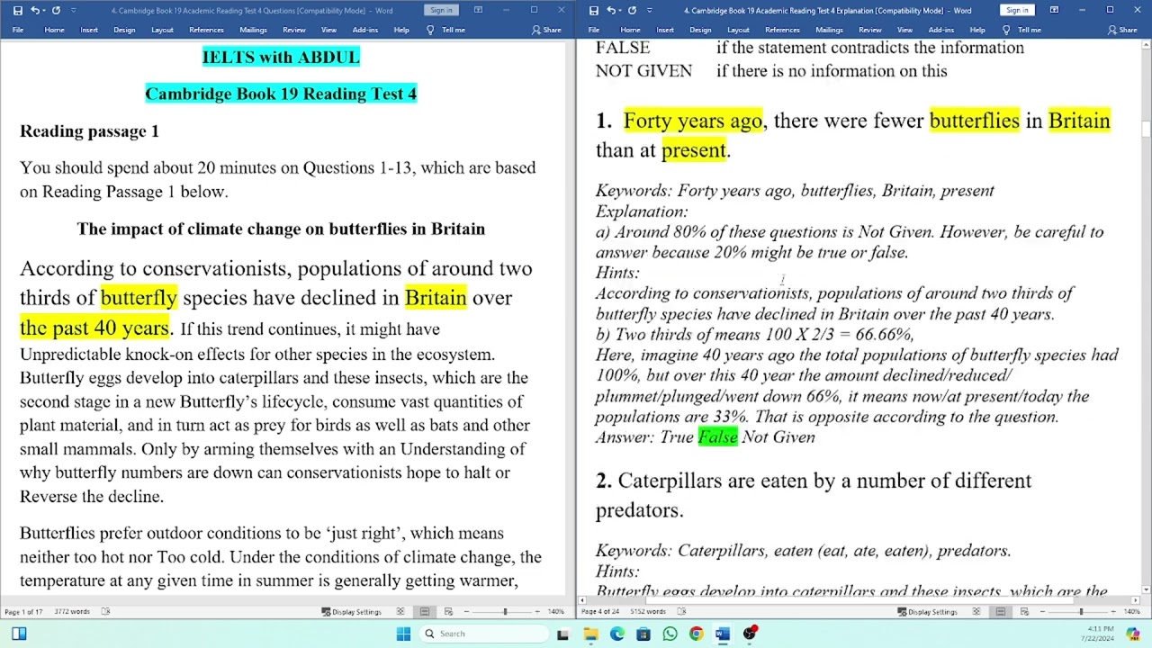Viewport: 1152px width, 648px height.
Task: Undo last action in Explanation window
Action: pos(611,11)
